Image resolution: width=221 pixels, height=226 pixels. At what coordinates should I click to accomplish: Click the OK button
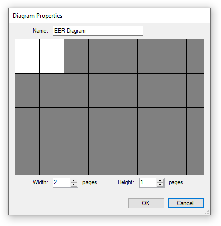tap(146, 203)
